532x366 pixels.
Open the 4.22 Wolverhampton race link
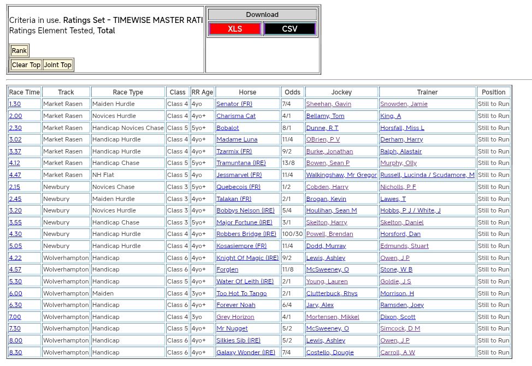[x=15, y=258]
